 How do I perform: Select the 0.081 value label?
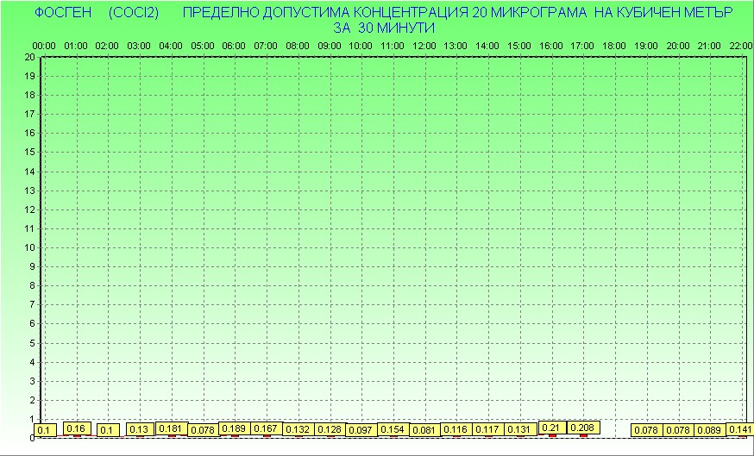pos(424,430)
